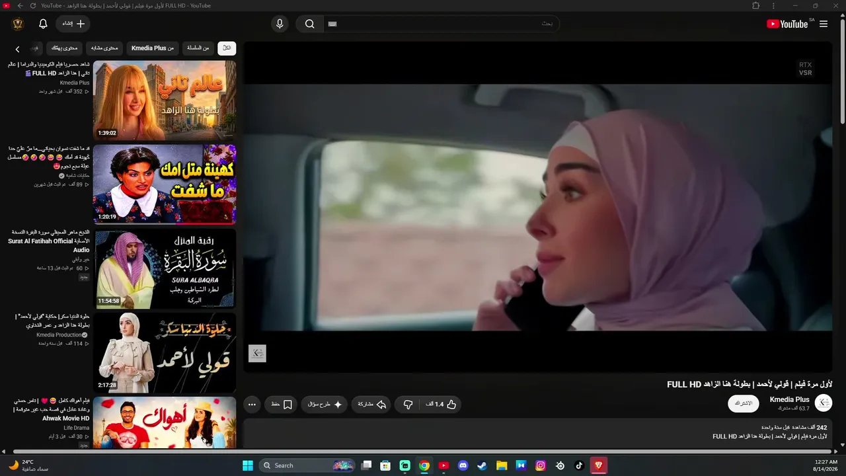Screen dimensions: 846x476
Task: Share the video (مشاركة)
Action: pyautogui.click(x=371, y=404)
